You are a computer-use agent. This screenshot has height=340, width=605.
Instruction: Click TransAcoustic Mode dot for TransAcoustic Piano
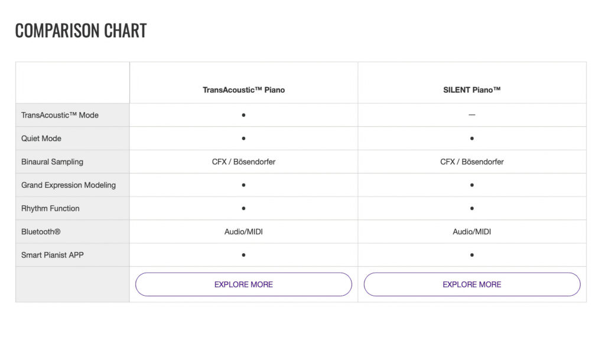243,115
